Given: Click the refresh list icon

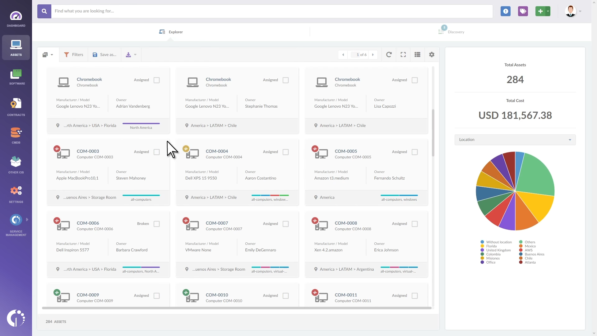Looking at the screenshot, I should [x=389, y=55].
